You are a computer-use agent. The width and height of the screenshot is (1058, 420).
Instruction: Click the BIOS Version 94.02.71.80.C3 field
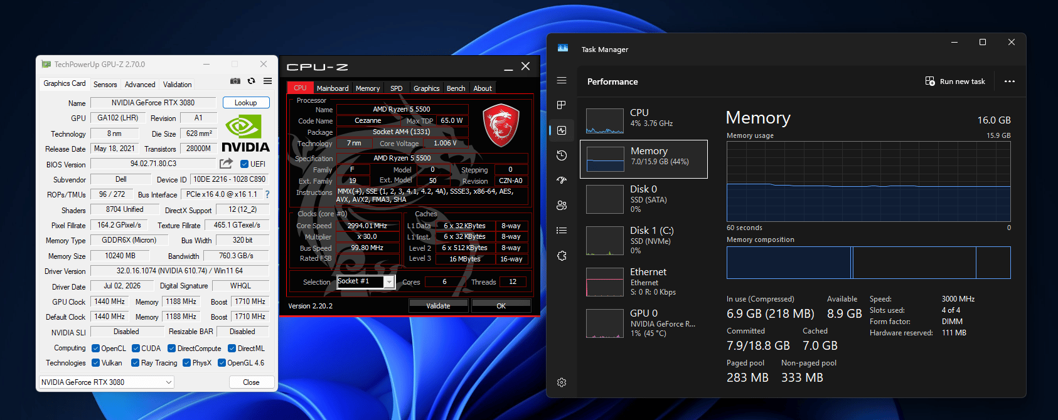tap(154, 164)
